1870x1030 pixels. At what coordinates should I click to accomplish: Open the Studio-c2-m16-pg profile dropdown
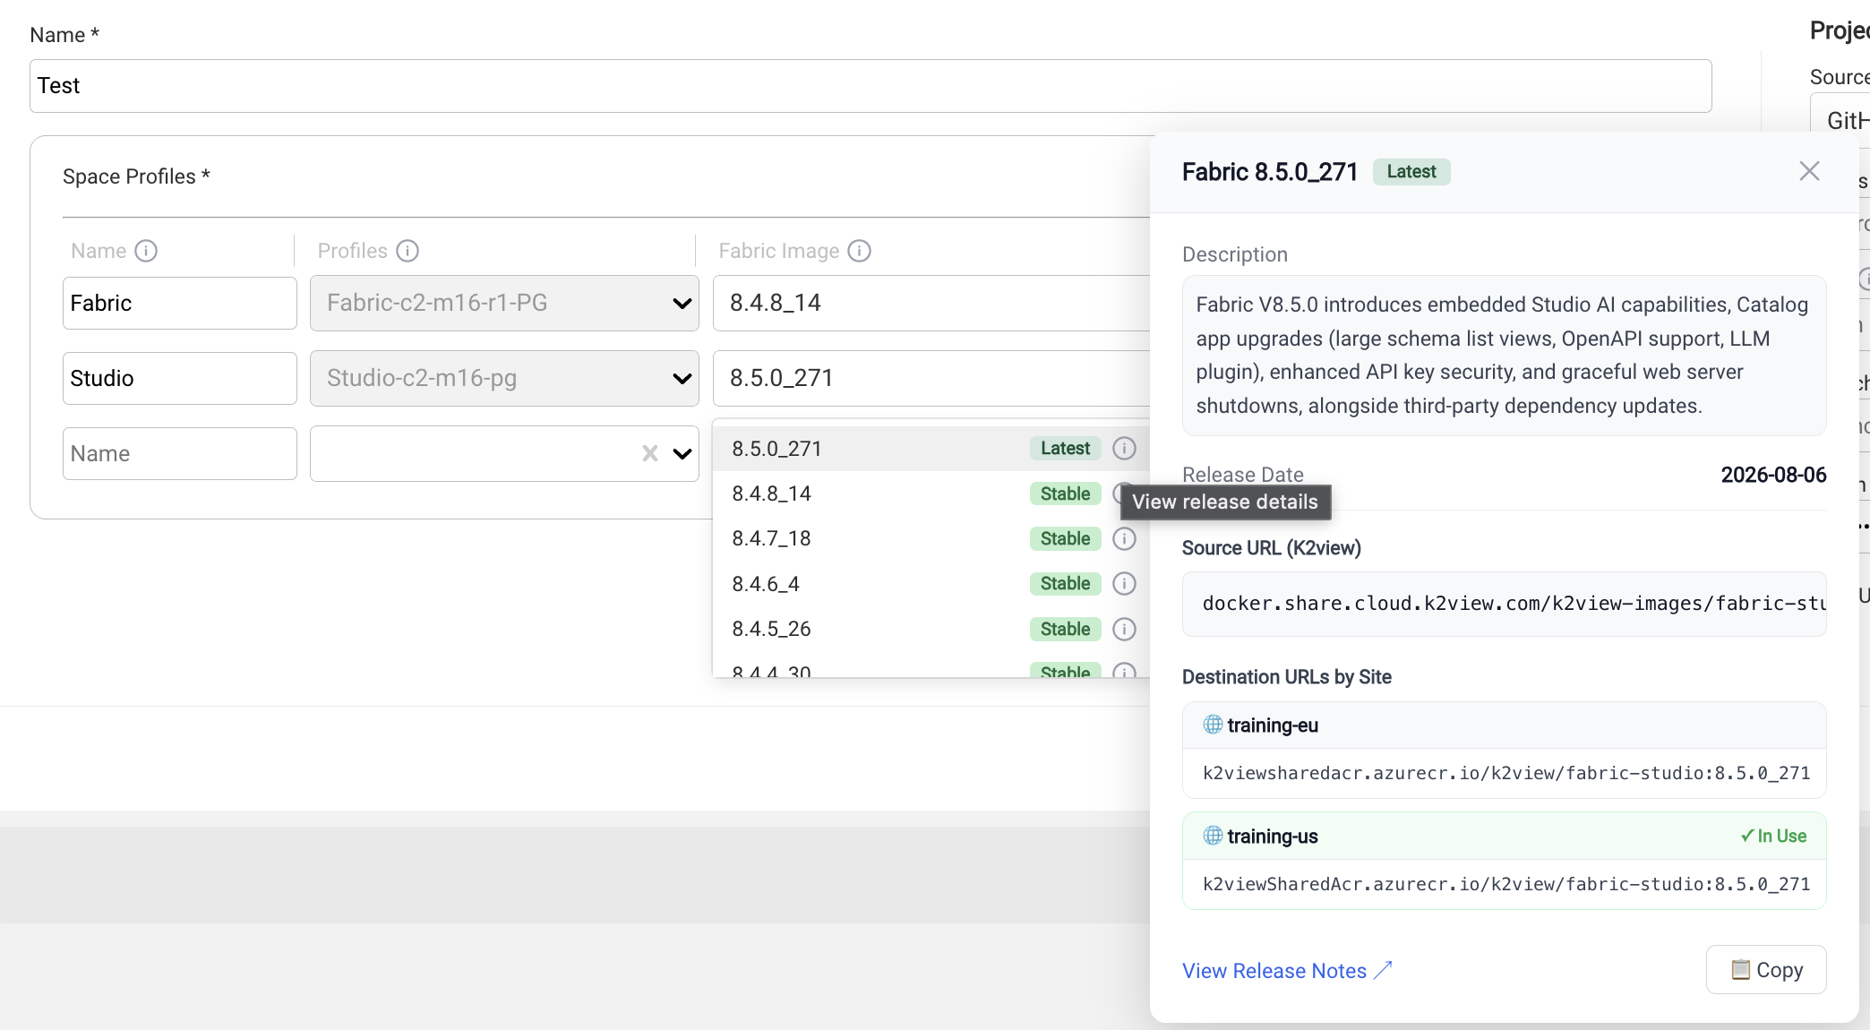504,378
